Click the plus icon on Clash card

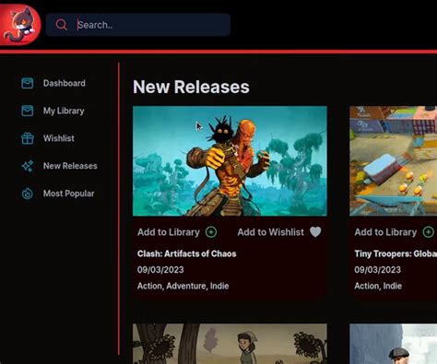click(x=211, y=232)
